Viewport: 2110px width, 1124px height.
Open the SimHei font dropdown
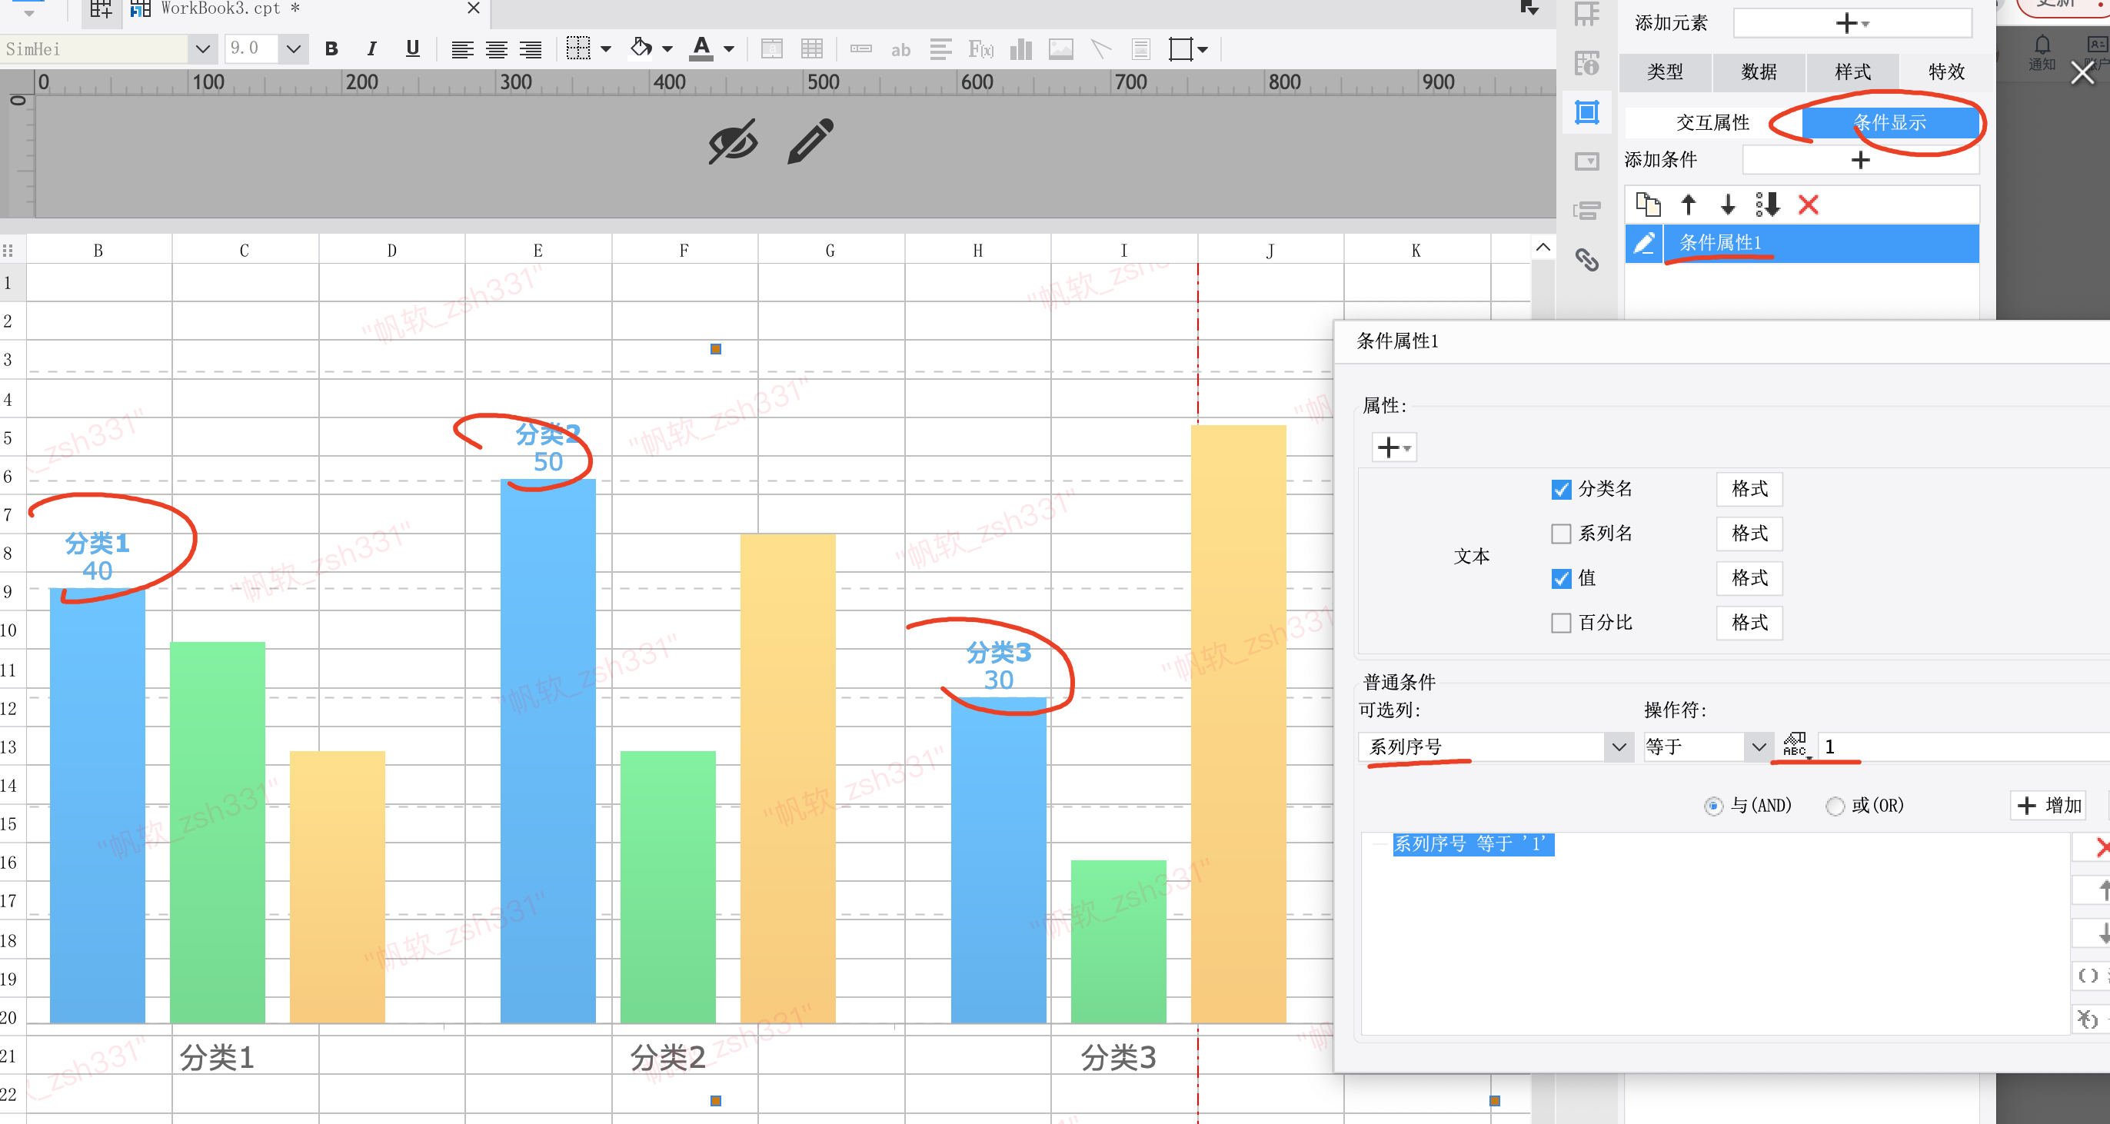[202, 49]
